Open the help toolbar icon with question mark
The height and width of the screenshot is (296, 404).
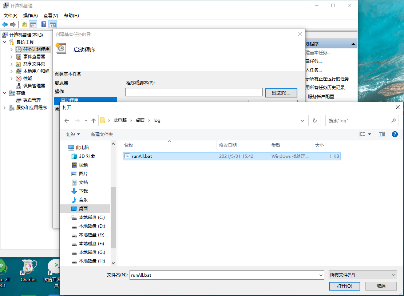[44, 25]
